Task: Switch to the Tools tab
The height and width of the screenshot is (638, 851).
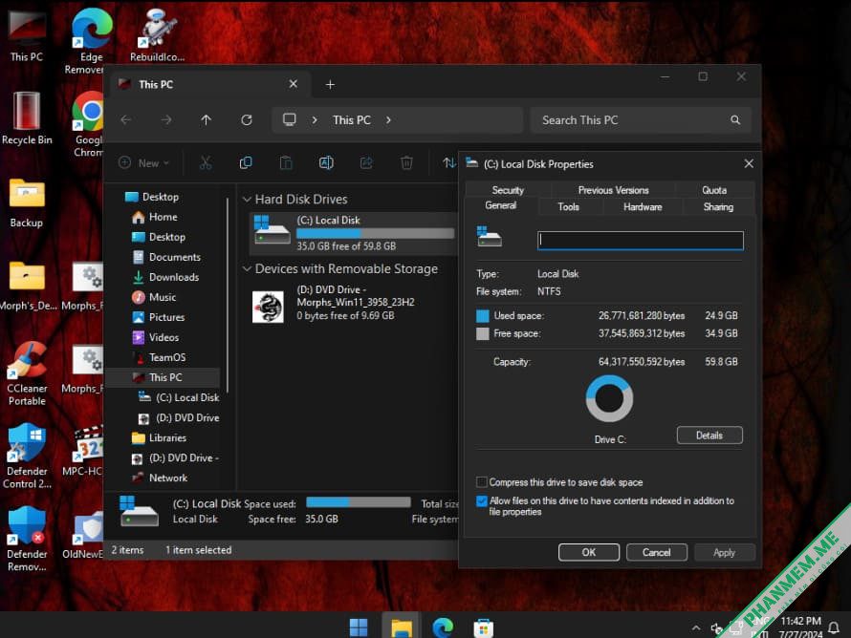Action: tap(568, 206)
